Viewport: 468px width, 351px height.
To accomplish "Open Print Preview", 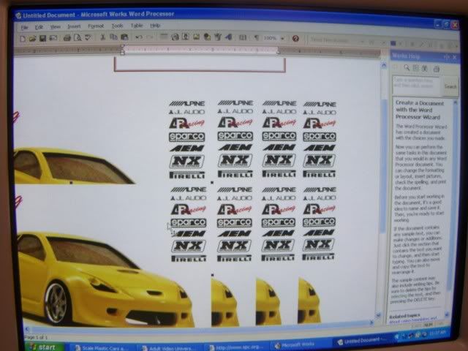I will (78, 37).
